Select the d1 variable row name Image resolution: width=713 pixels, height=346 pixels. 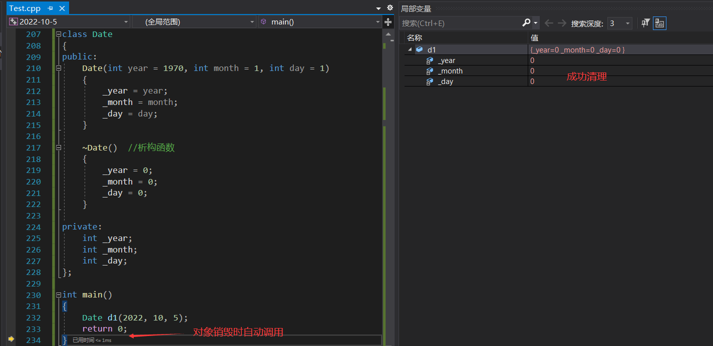tap(432, 50)
